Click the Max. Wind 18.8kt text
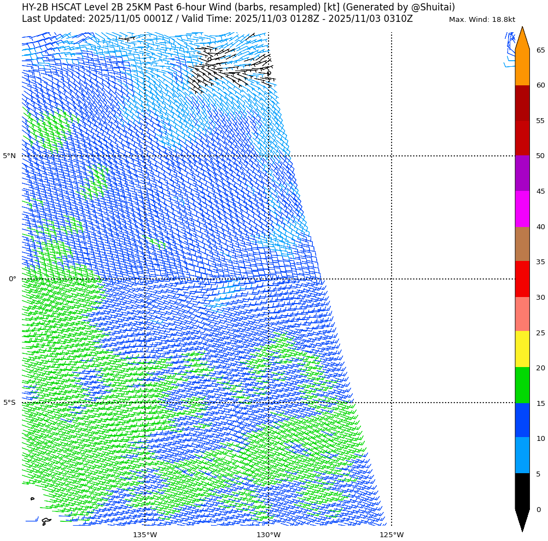The height and width of the screenshot is (541, 548). 482,20
